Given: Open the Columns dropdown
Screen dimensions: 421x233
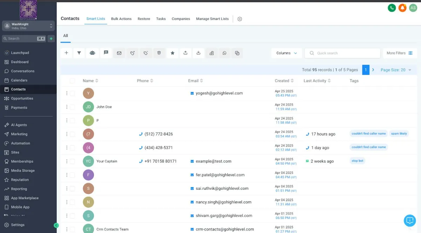Looking at the screenshot, I should click(287, 53).
